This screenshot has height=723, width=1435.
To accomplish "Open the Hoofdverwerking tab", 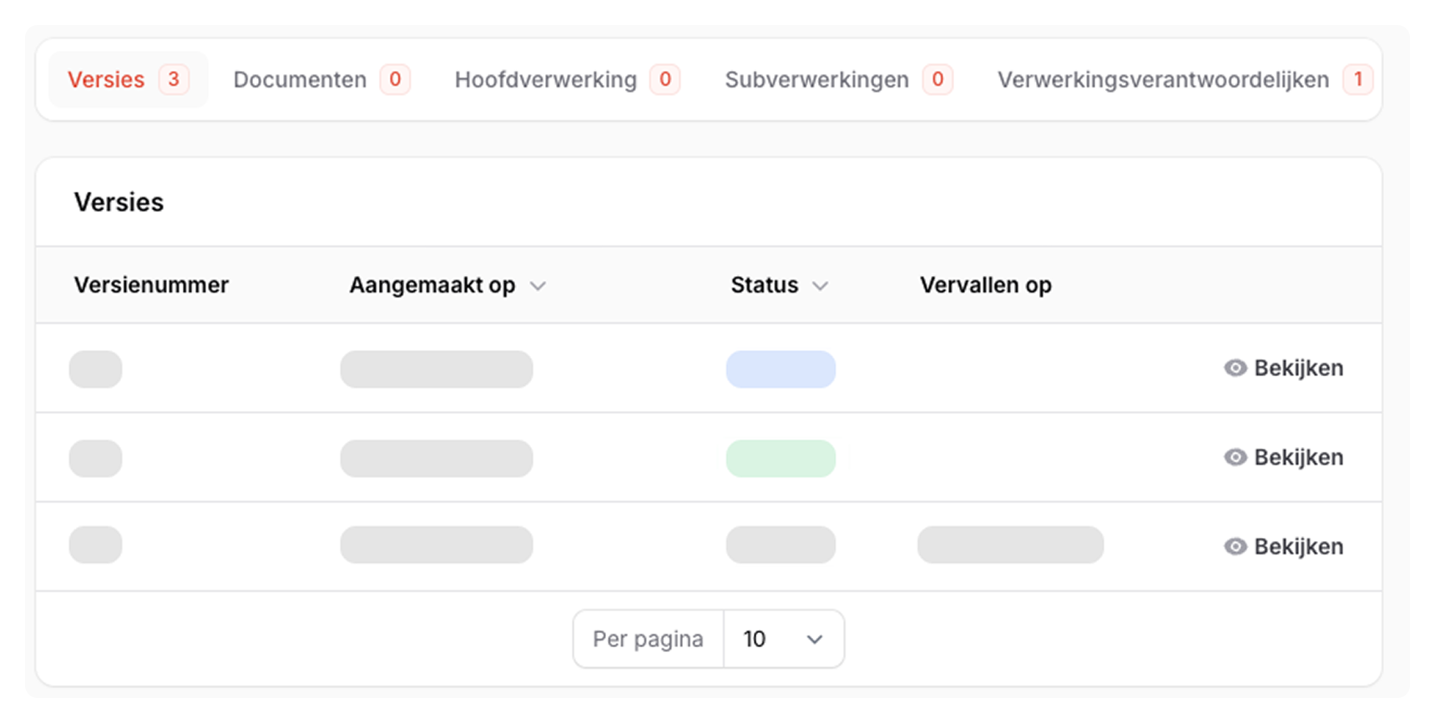I will pyautogui.click(x=545, y=80).
